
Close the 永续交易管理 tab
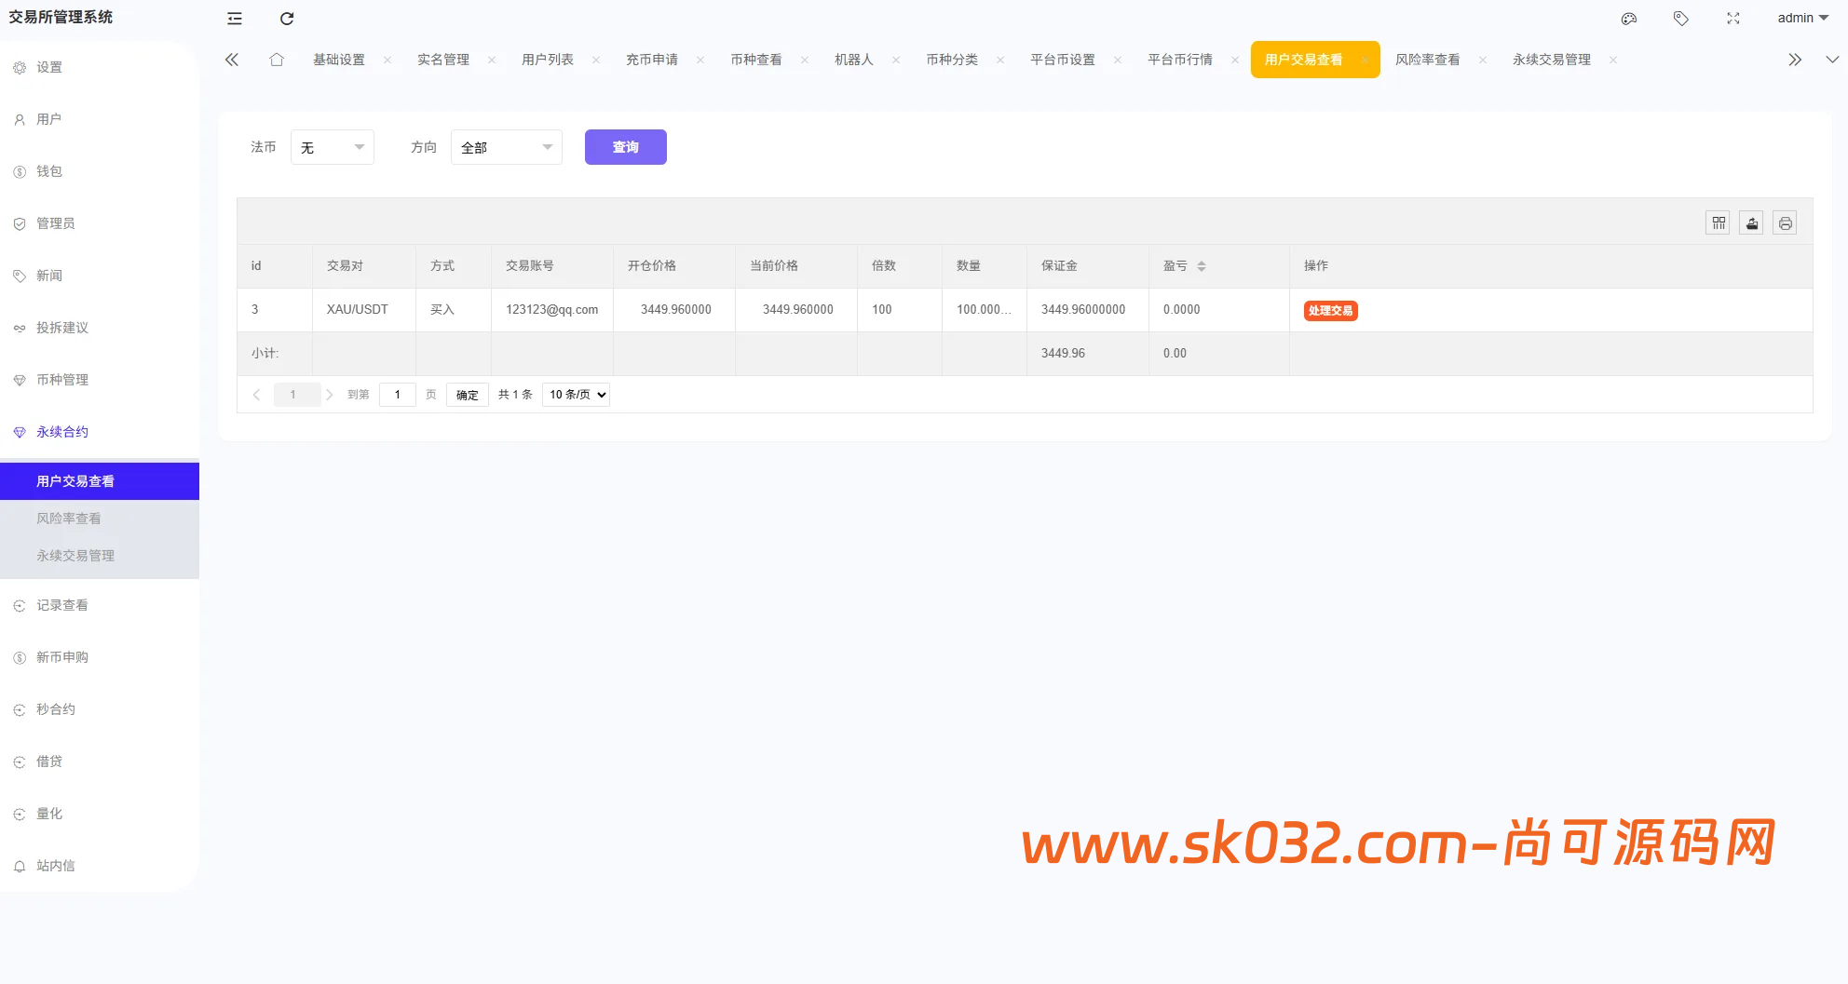pyautogui.click(x=1613, y=60)
